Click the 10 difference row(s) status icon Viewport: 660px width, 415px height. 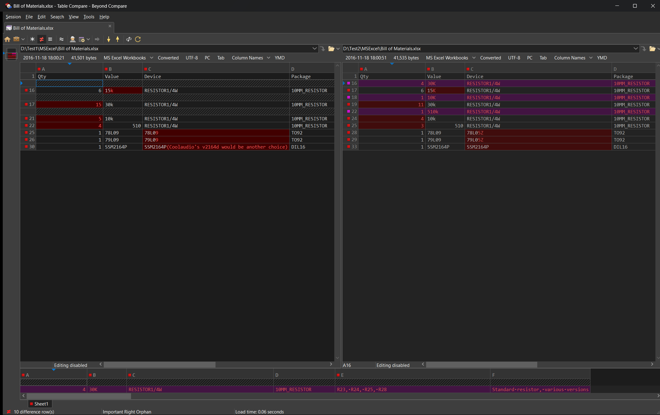coord(9,412)
